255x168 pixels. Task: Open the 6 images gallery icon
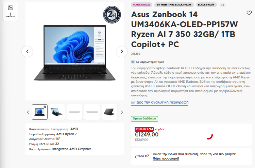[11, 12]
